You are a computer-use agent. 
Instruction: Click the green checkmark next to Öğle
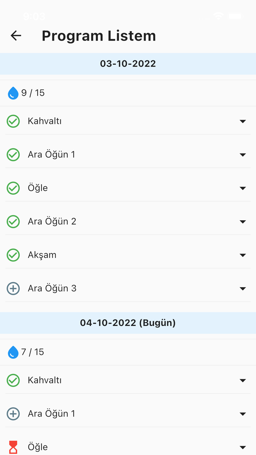point(13,188)
